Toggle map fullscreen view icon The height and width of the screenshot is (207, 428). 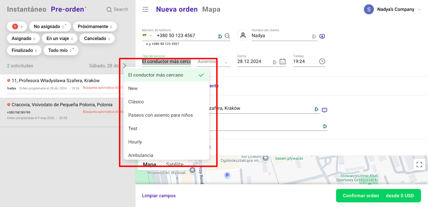tap(419, 165)
